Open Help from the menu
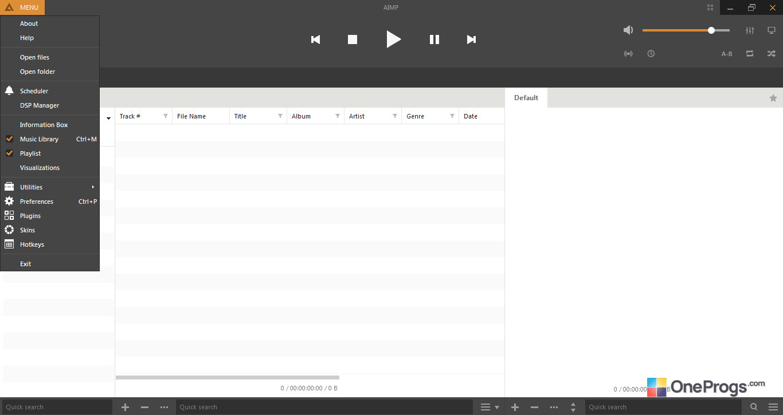Image resolution: width=783 pixels, height=415 pixels. tap(50, 38)
